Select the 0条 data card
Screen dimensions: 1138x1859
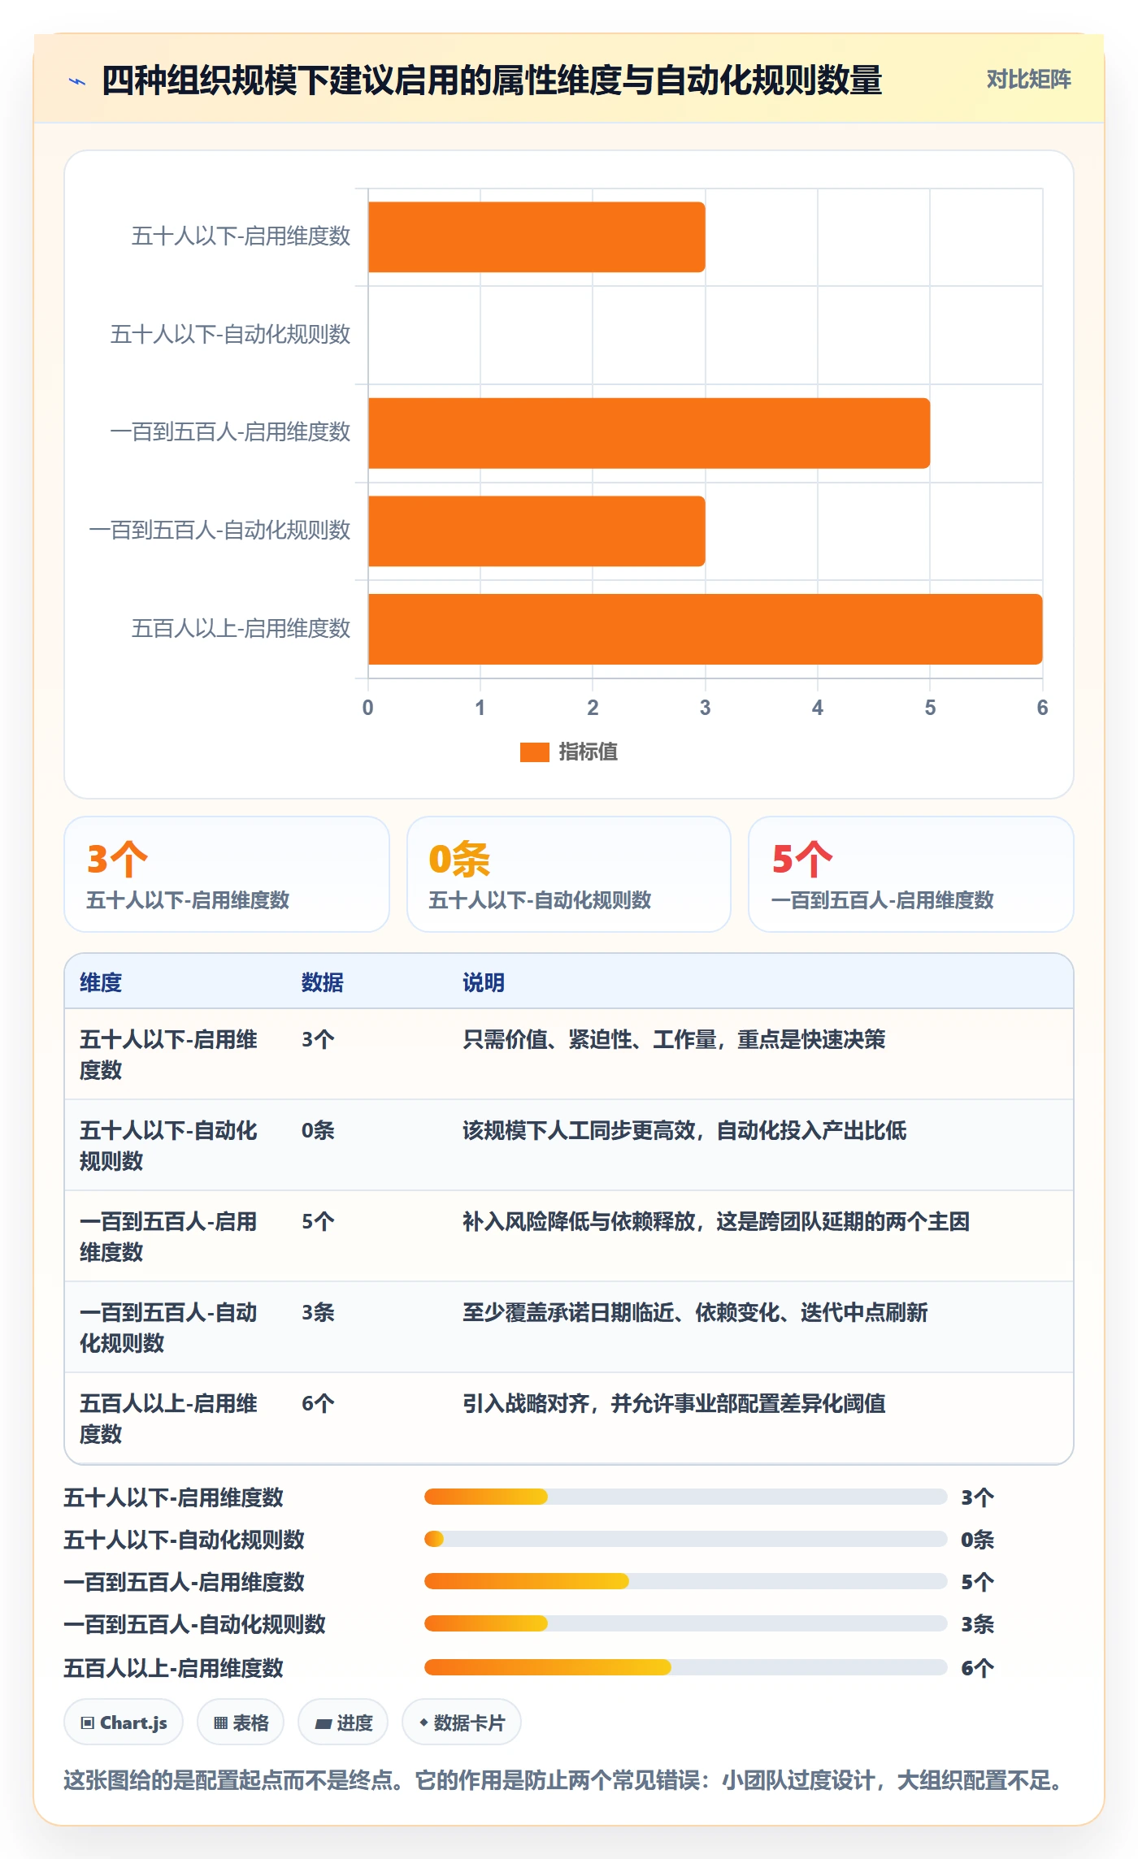coord(569,874)
